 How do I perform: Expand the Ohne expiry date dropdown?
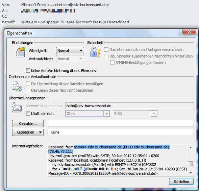[88, 114]
